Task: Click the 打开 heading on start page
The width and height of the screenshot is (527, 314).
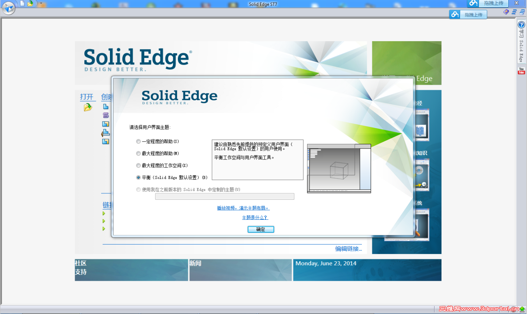Action: tap(87, 97)
